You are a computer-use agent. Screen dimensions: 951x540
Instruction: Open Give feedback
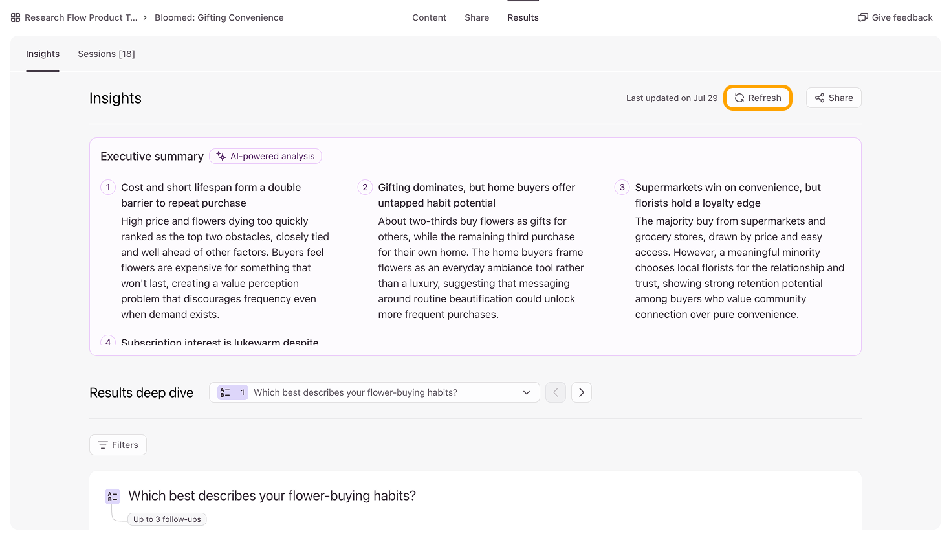pyautogui.click(x=895, y=17)
